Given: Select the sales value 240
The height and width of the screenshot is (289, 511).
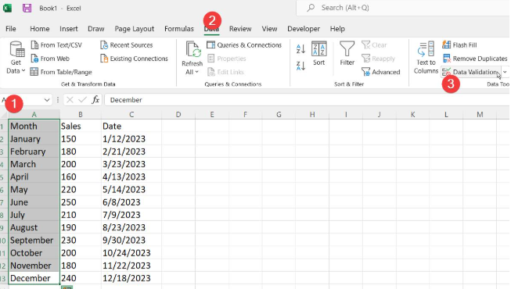Looking at the screenshot, I should pyautogui.click(x=80, y=278).
